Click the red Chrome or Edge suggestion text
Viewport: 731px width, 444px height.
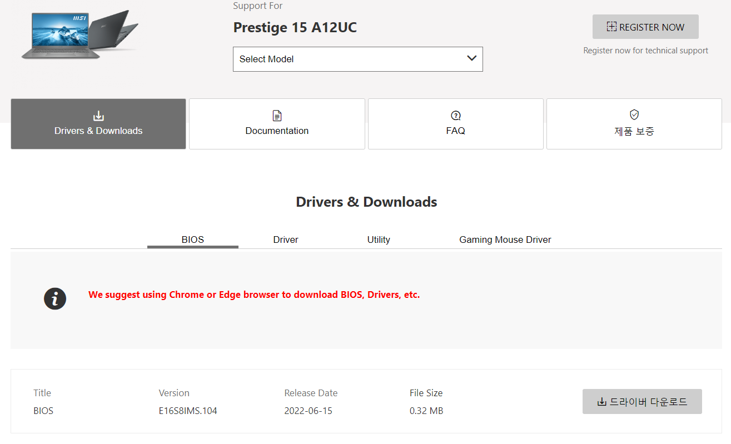[x=254, y=295]
